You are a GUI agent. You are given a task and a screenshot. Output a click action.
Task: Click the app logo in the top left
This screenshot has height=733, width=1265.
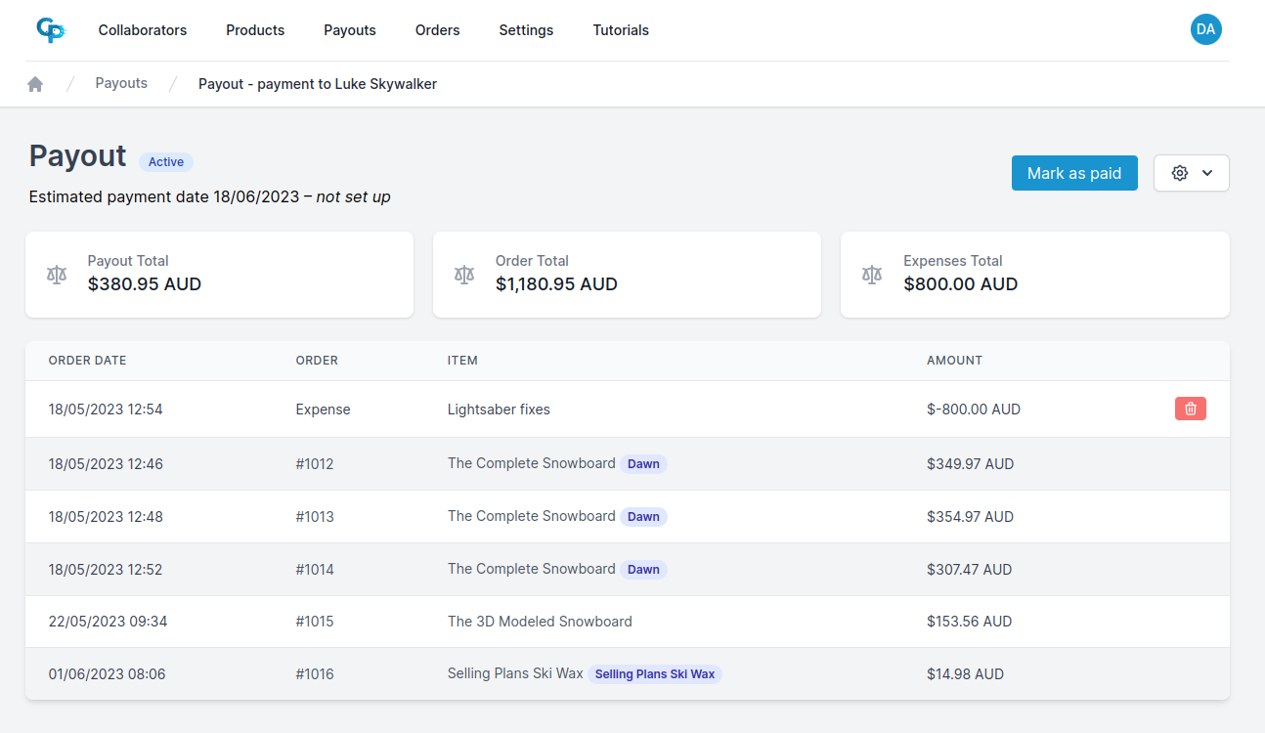(50, 29)
